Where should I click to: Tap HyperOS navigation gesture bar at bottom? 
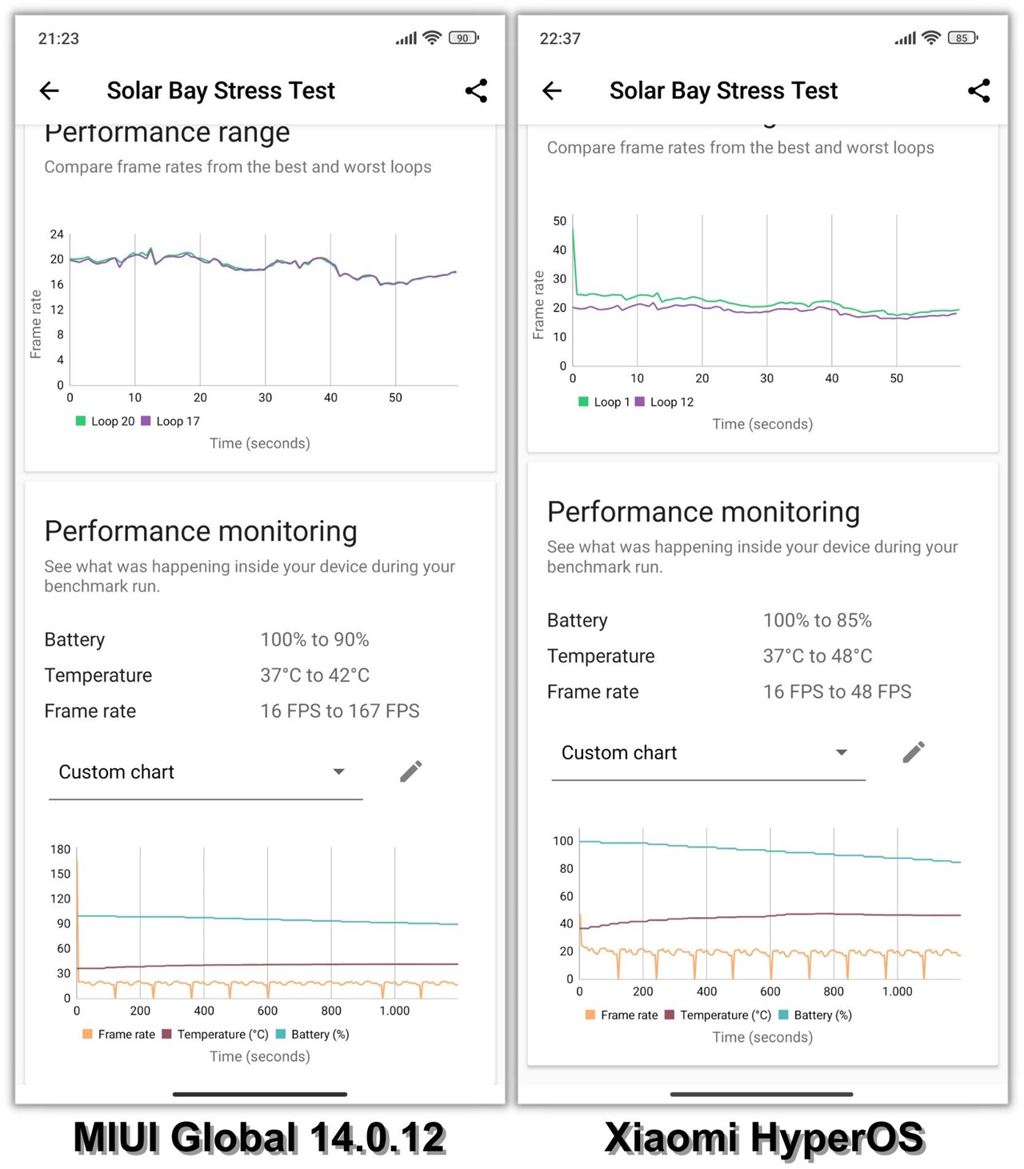[762, 1094]
